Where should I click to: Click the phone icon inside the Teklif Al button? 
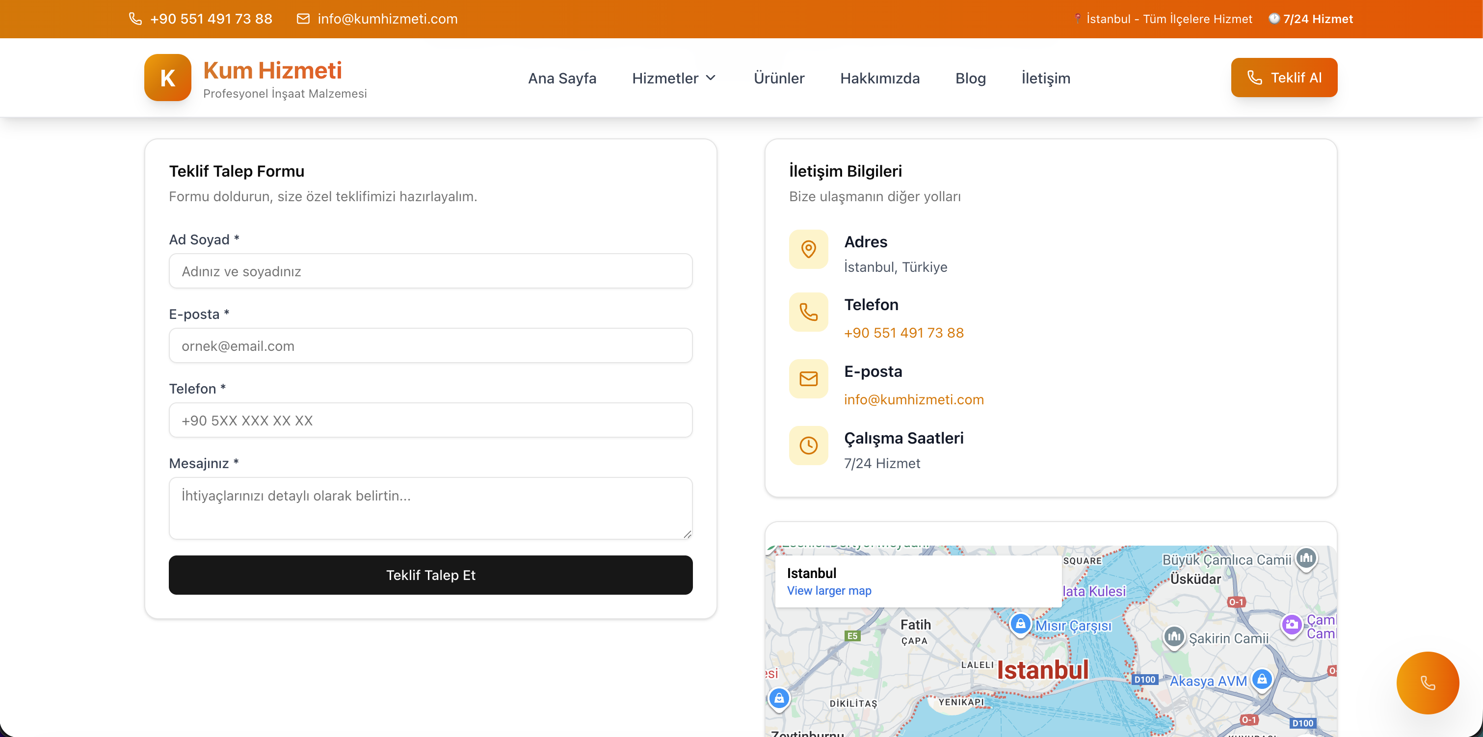[x=1254, y=77]
